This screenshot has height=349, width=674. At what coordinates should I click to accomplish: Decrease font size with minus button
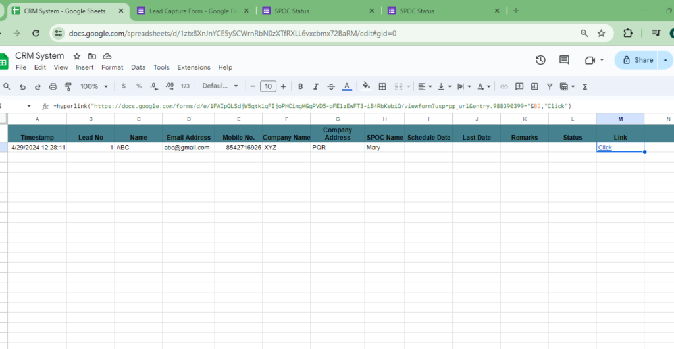(253, 86)
